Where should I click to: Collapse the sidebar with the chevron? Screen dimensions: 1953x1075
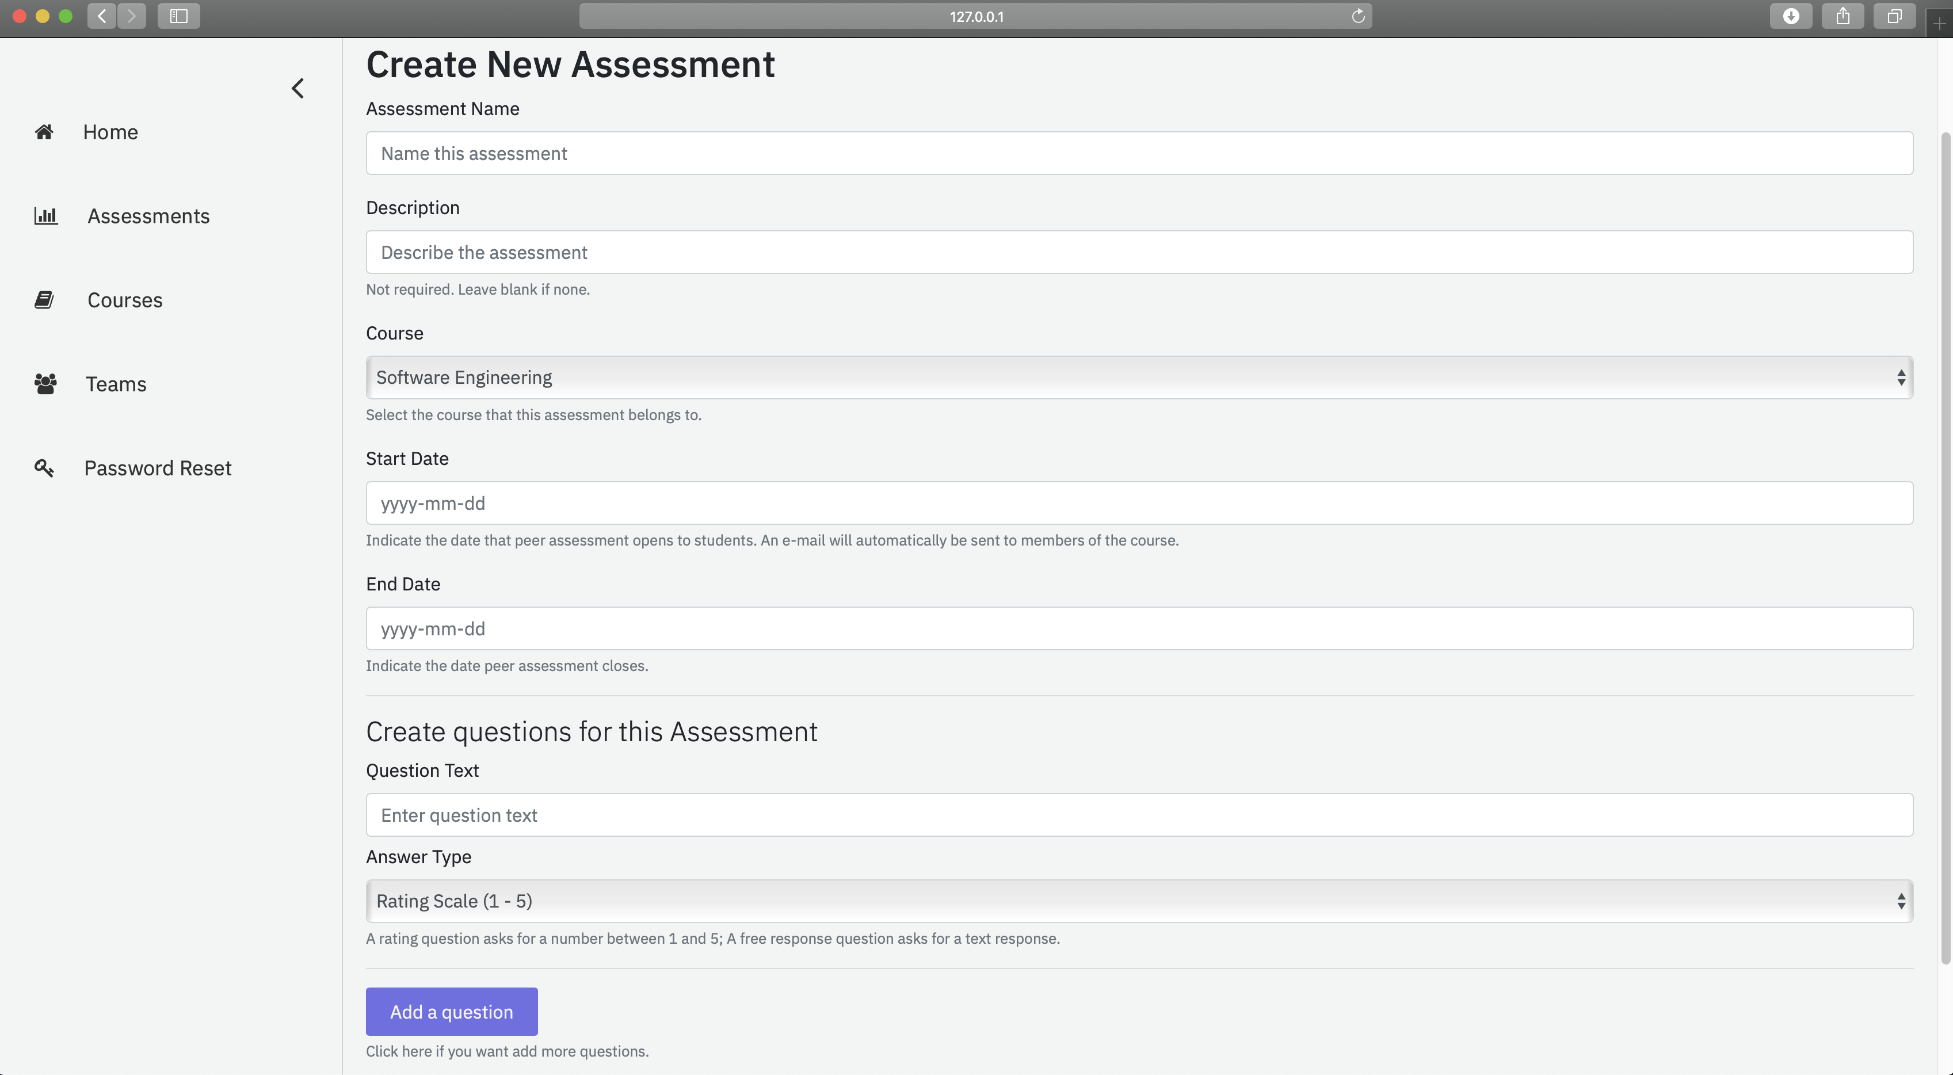coord(298,89)
